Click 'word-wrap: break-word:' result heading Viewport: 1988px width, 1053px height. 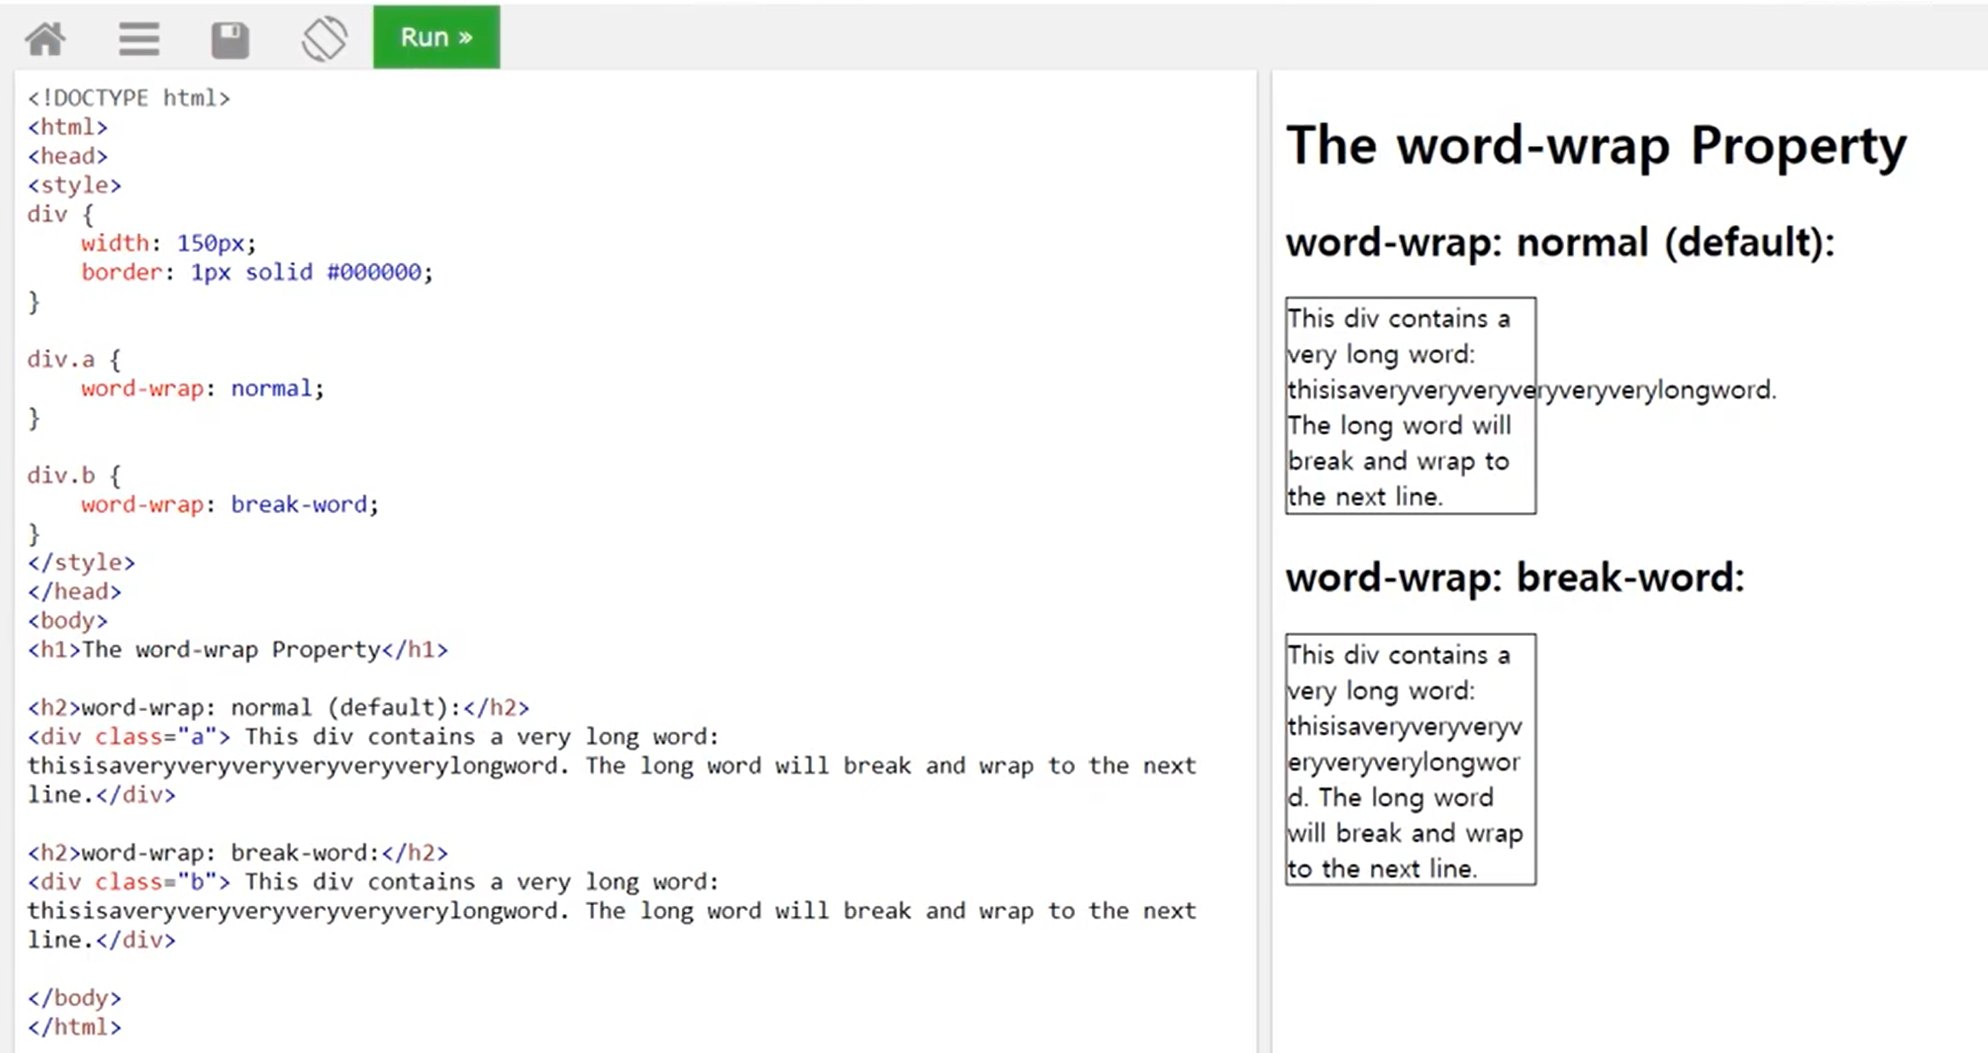(1514, 578)
